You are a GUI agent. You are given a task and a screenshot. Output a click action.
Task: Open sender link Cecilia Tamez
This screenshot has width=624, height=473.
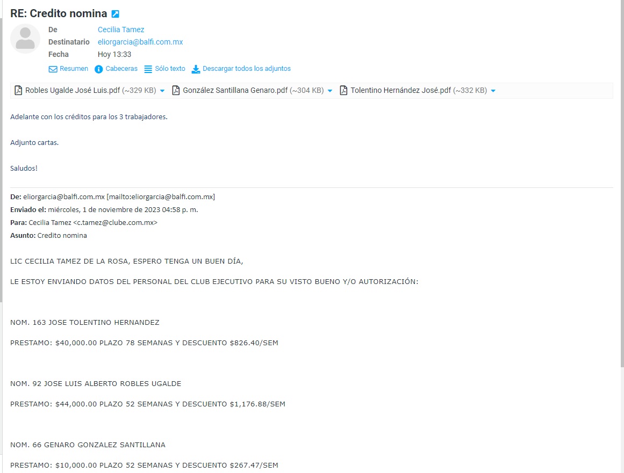point(121,30)
